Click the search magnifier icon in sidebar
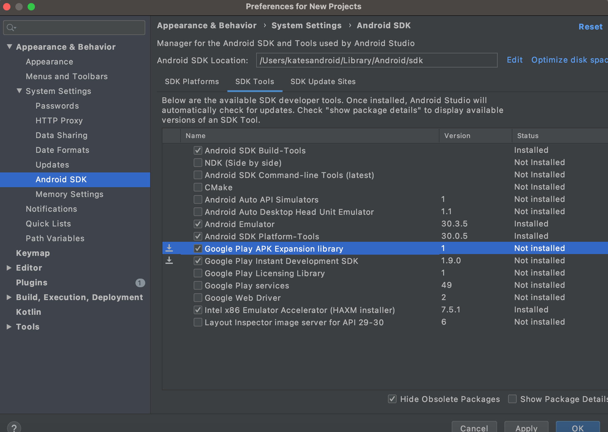 tap(11, 28)
